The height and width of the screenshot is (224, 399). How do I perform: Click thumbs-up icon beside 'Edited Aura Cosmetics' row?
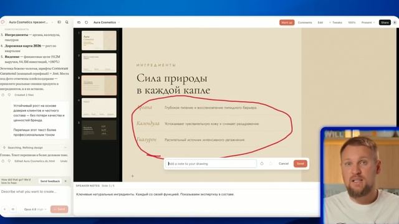pyautogui.click(x=3, y=161)
